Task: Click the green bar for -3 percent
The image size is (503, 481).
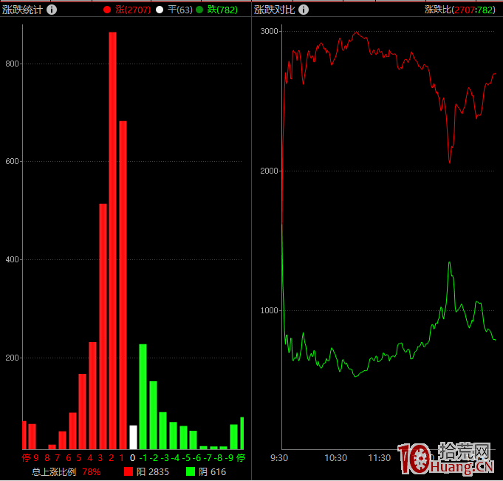Action: [162, 431]
